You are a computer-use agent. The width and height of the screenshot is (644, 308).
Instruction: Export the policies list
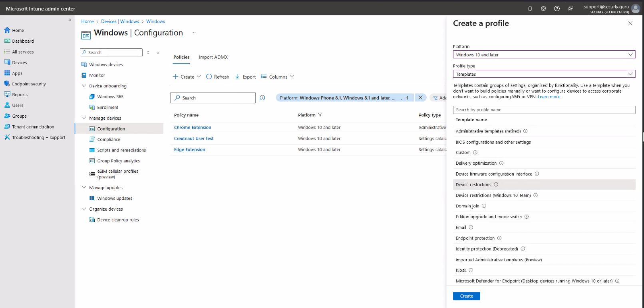coord(245,77)
